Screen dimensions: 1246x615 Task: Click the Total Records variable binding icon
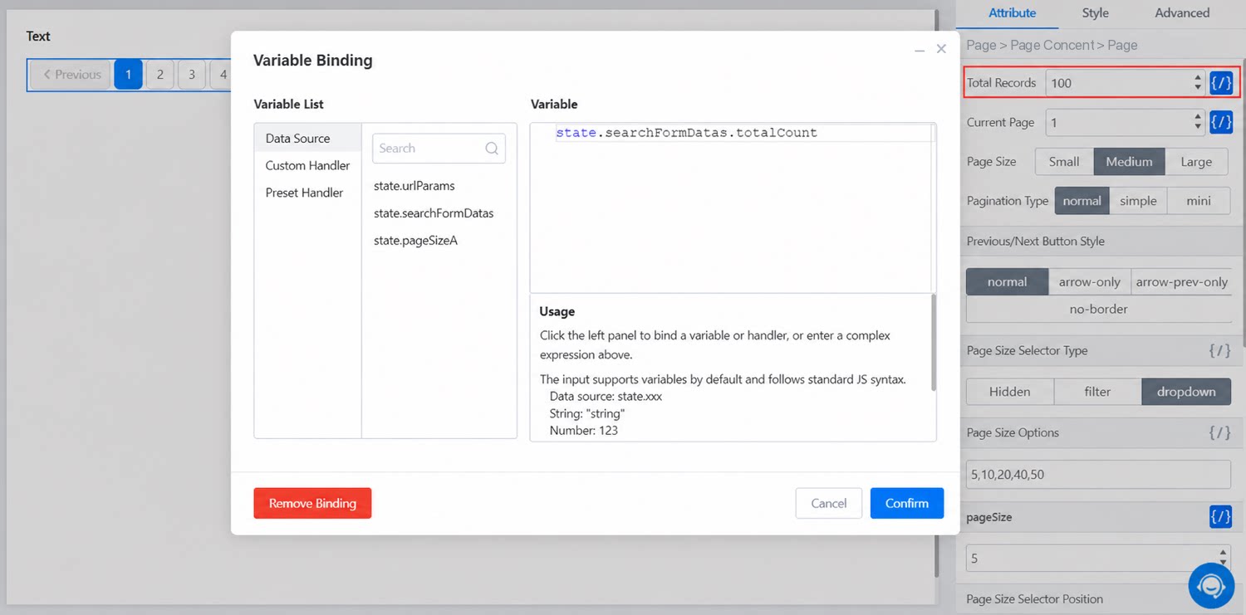(x=1220, y=83)
